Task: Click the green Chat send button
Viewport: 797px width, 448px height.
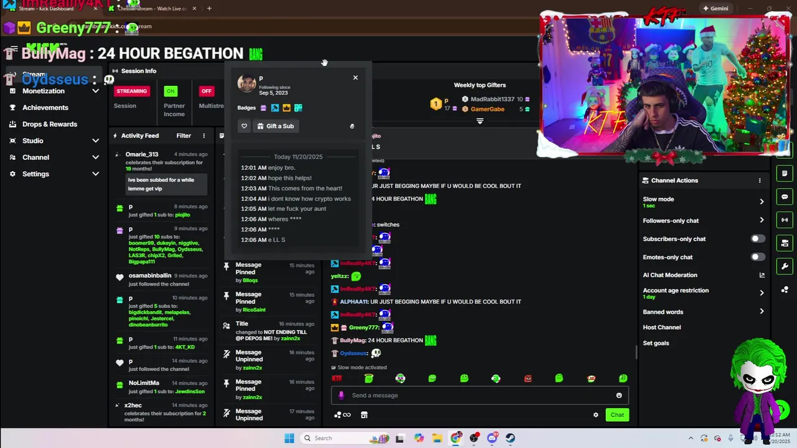Action: [x=617, y=415]
